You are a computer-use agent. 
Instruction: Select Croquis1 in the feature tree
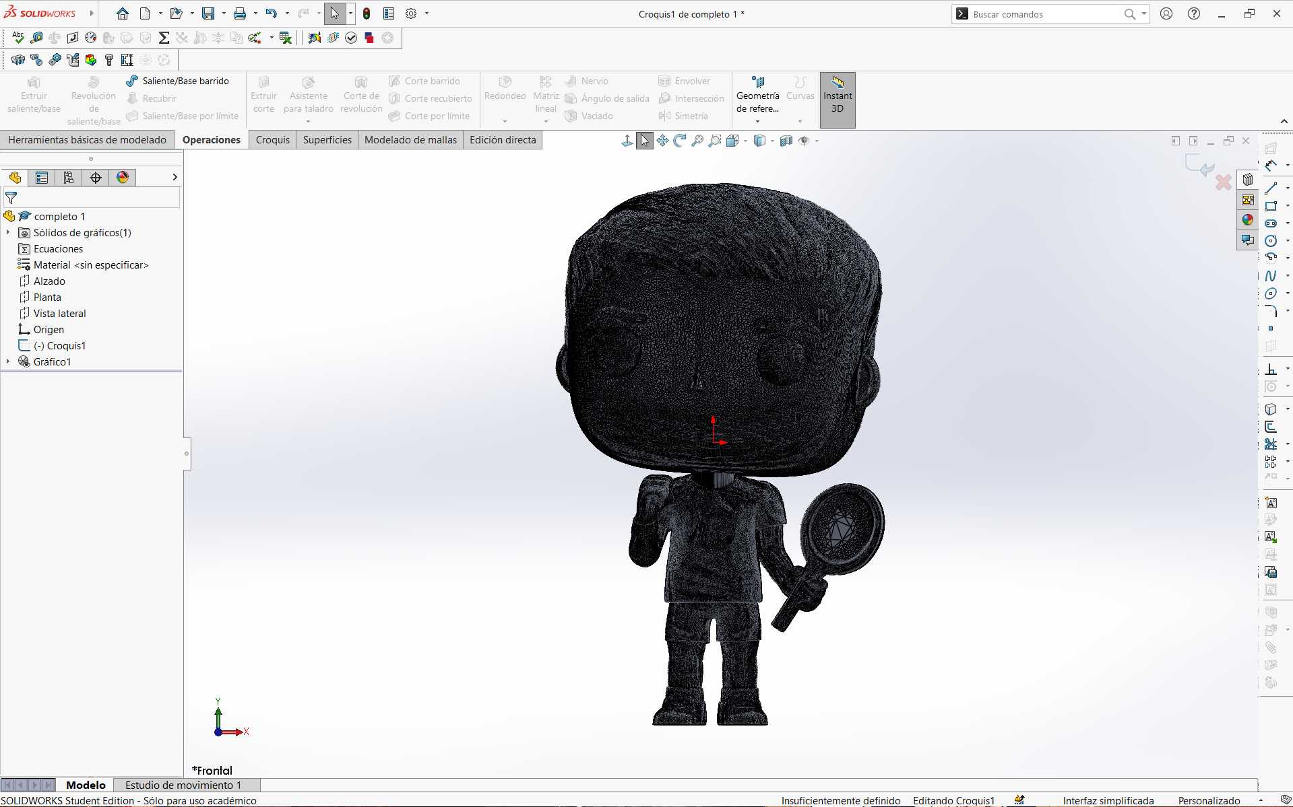[59, 345]
